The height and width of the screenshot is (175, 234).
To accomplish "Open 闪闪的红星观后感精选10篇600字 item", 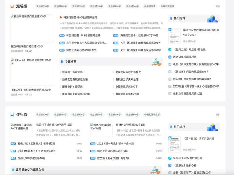I will pyautogui.click(x=192, y=79).
